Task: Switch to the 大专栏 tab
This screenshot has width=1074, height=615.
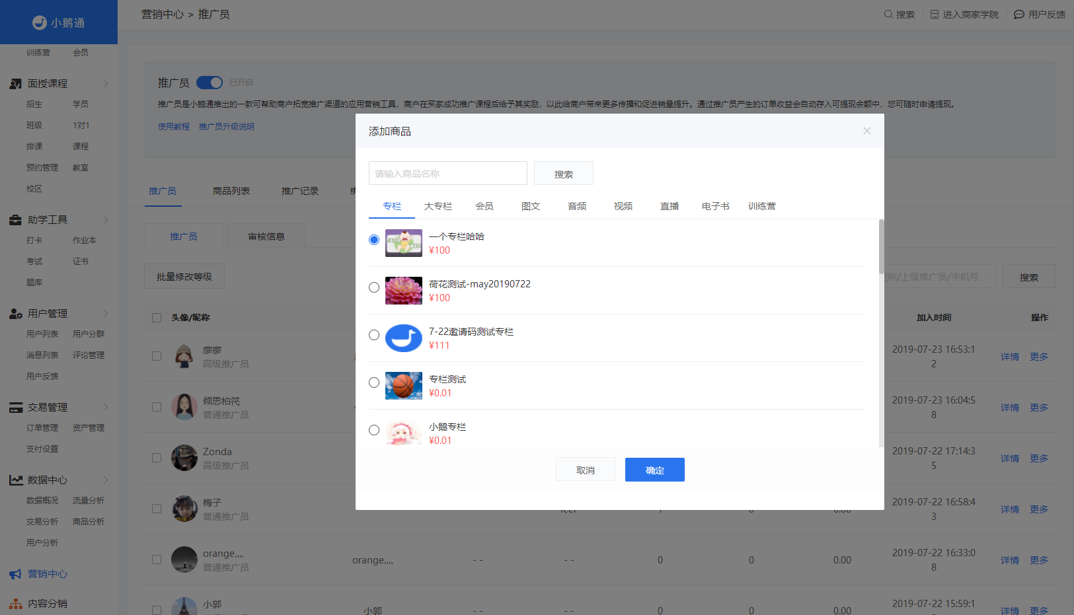Action: pyautogui.click(x=438, y=206)
